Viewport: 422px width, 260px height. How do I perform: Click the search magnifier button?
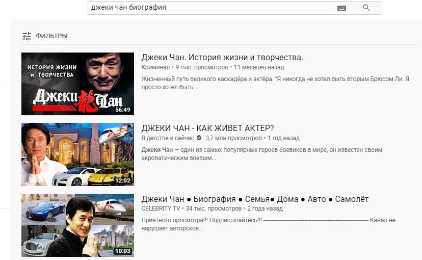coord(366,8)
